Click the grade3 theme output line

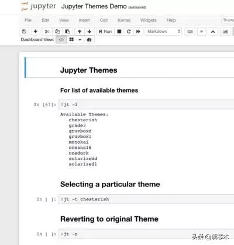pyautogui.click(x=77, y=125)
